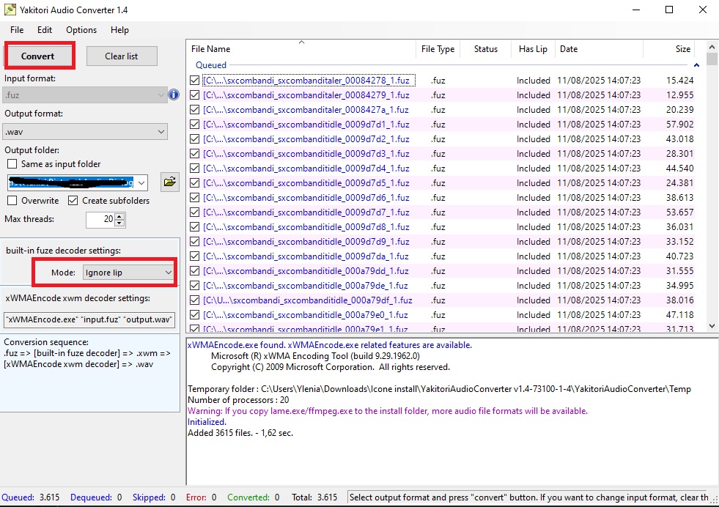
Task: Collapse the Queued group chevron
Action: pos(696,65)
